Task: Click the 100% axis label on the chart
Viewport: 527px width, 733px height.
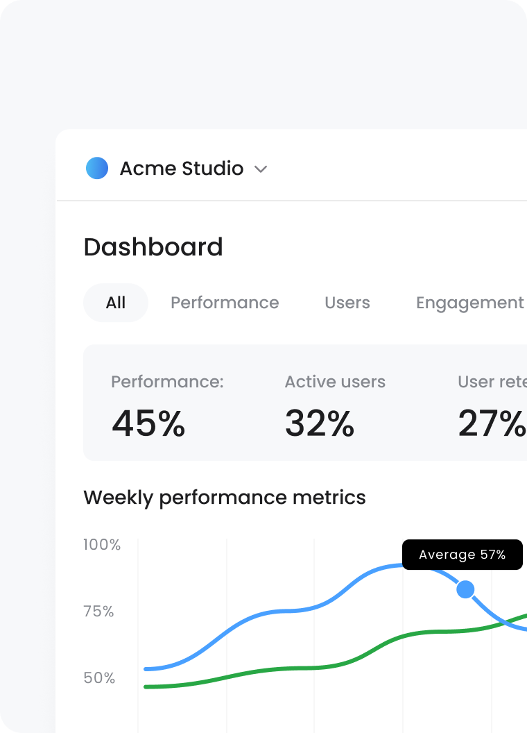Action: (103, 545)
